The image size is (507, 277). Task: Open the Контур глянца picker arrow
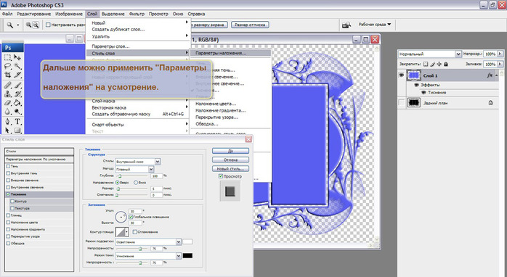(x=126, y=232)
